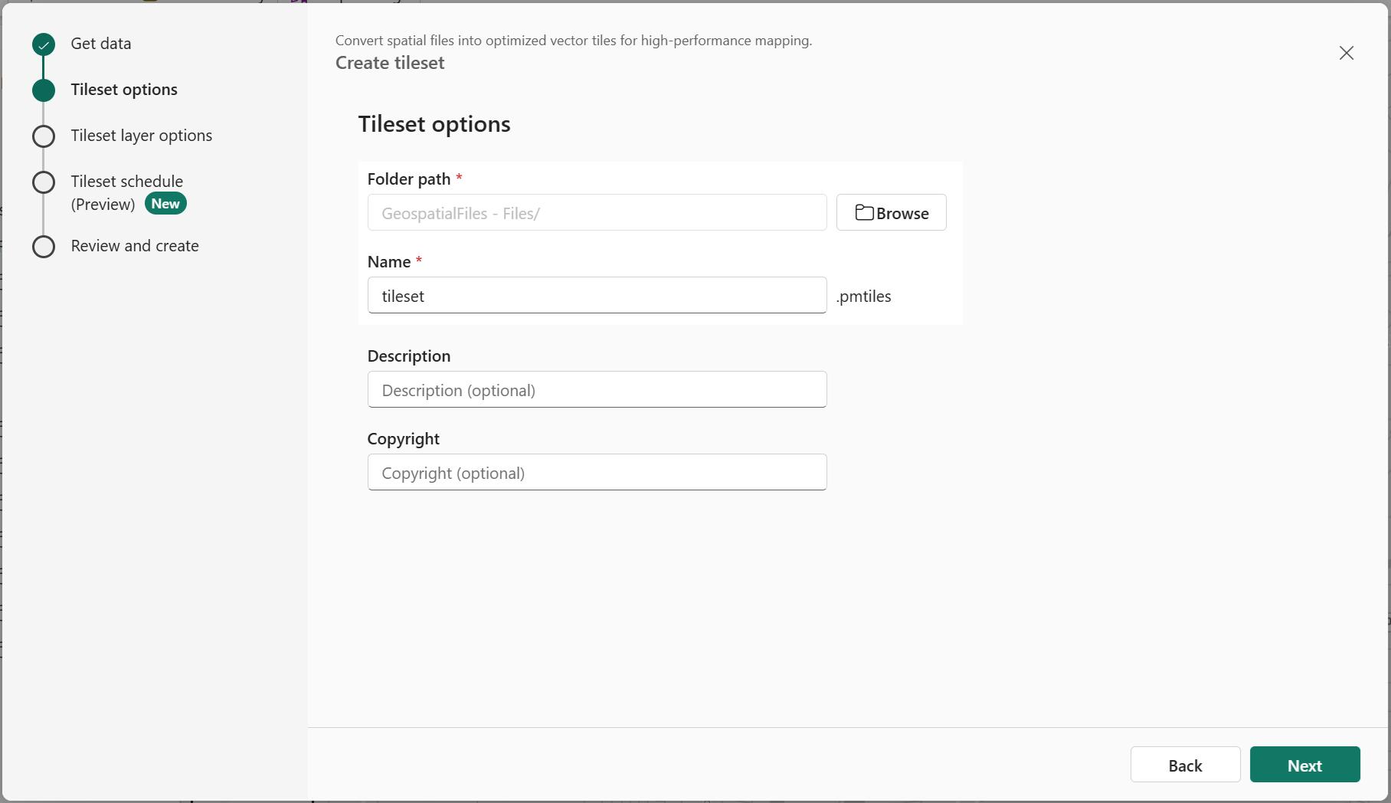The height and width of the screenshot is (803, 1391).
Task: Click the Tileset options heading
Action: (434, 124)
